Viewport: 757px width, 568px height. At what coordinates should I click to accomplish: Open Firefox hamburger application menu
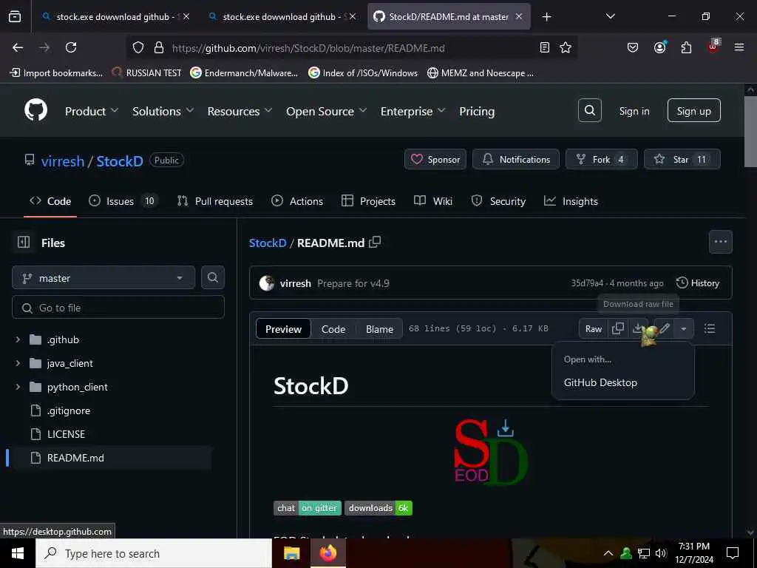click(x=739, y=47)
